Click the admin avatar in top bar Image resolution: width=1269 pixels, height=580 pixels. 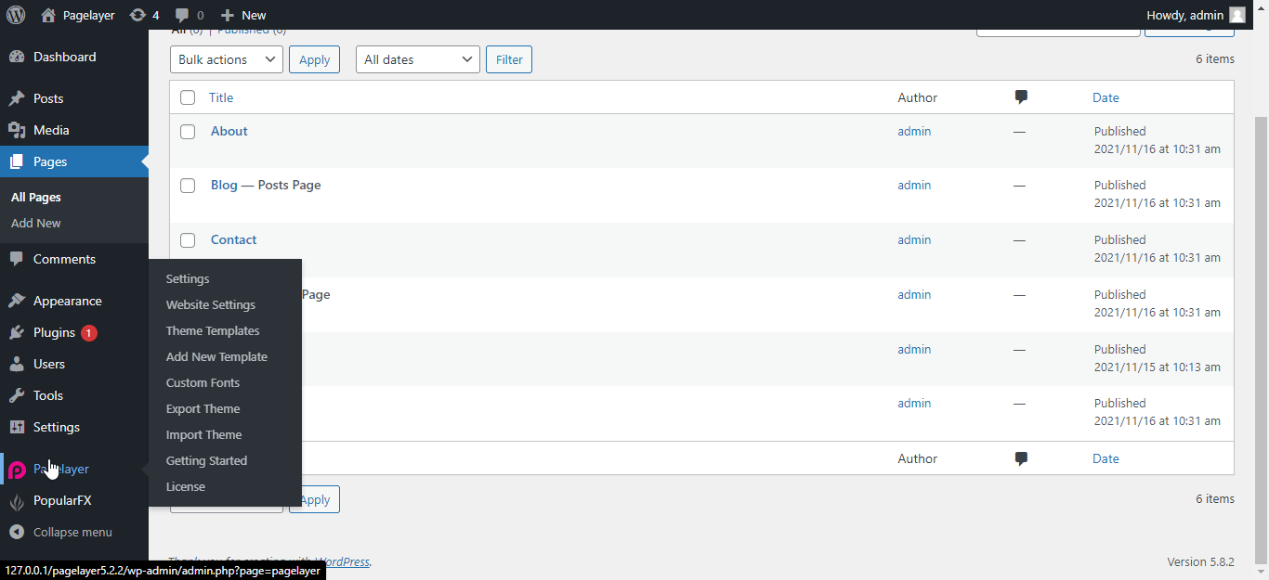coord(1237,15)
